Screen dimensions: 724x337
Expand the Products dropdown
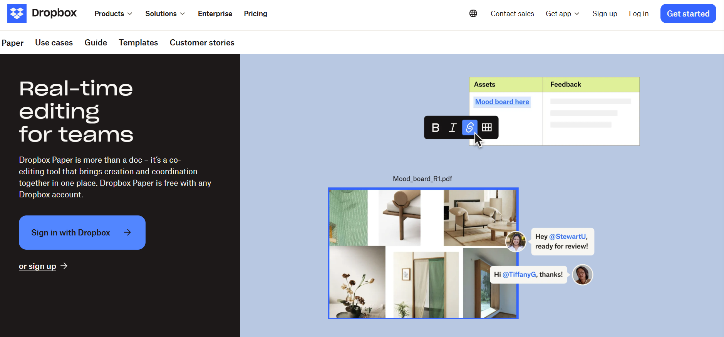pos(113,13)
